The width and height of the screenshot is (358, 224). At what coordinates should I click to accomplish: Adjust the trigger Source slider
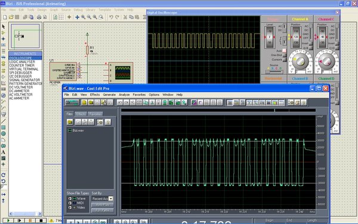274,72
